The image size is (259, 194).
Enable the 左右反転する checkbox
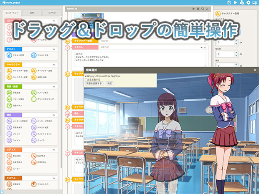click(86, 80)
